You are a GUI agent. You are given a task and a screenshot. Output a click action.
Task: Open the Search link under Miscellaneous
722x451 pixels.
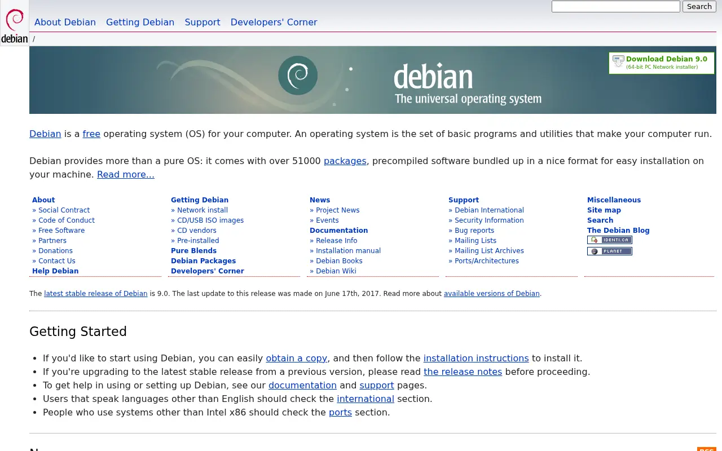(600, 220)
